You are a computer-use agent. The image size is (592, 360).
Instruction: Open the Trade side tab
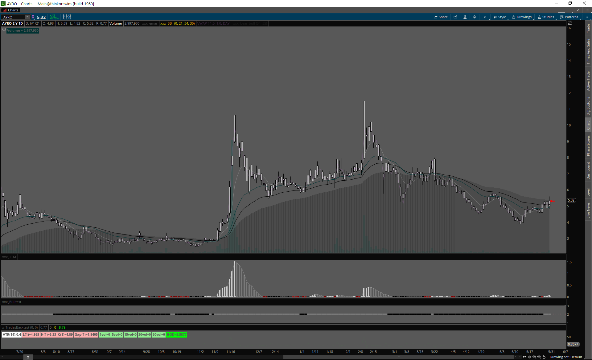(588, 28)
